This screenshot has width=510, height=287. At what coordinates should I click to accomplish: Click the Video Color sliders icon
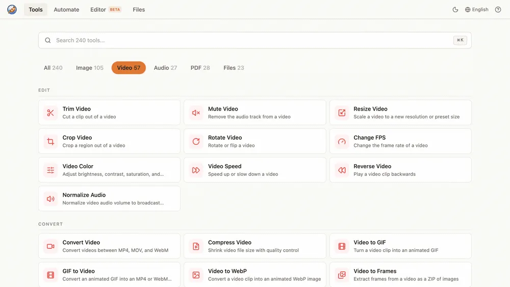click(50, 170)
